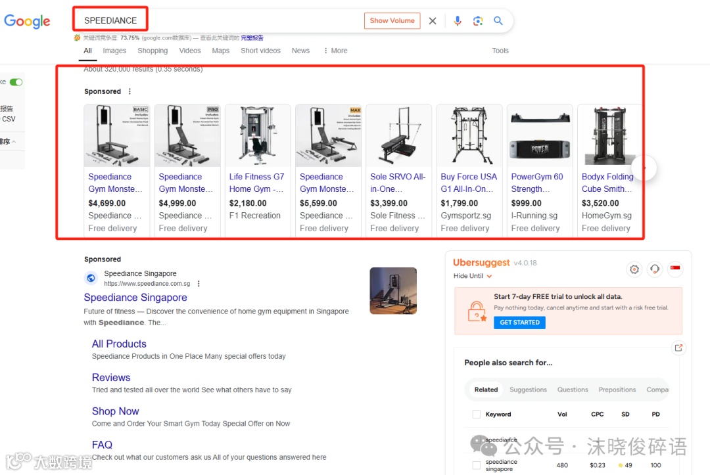Sort keywords by SD column header
Viewport: 710px width, 475px height.
(625, 415)
